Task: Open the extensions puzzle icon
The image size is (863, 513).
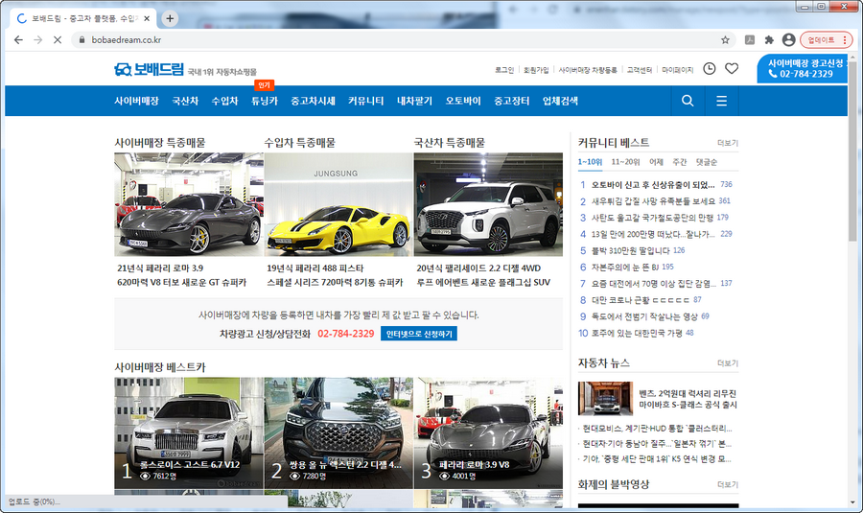Action: coord(769,39)
